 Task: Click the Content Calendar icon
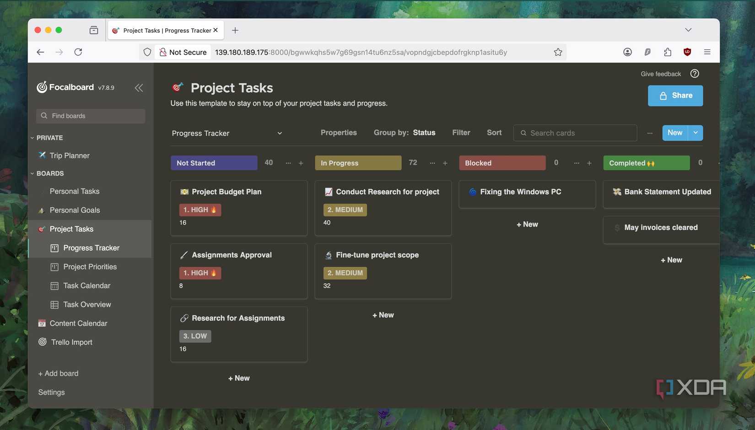click(x=42, y=323)
